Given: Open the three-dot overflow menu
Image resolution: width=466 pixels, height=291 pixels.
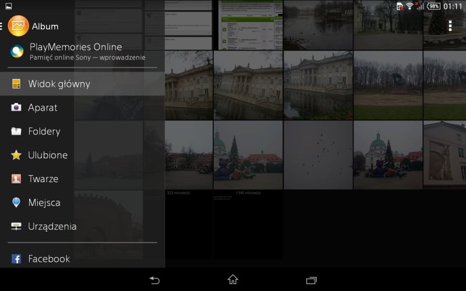Looking at the screenshot, I should (x=450, y=26).
